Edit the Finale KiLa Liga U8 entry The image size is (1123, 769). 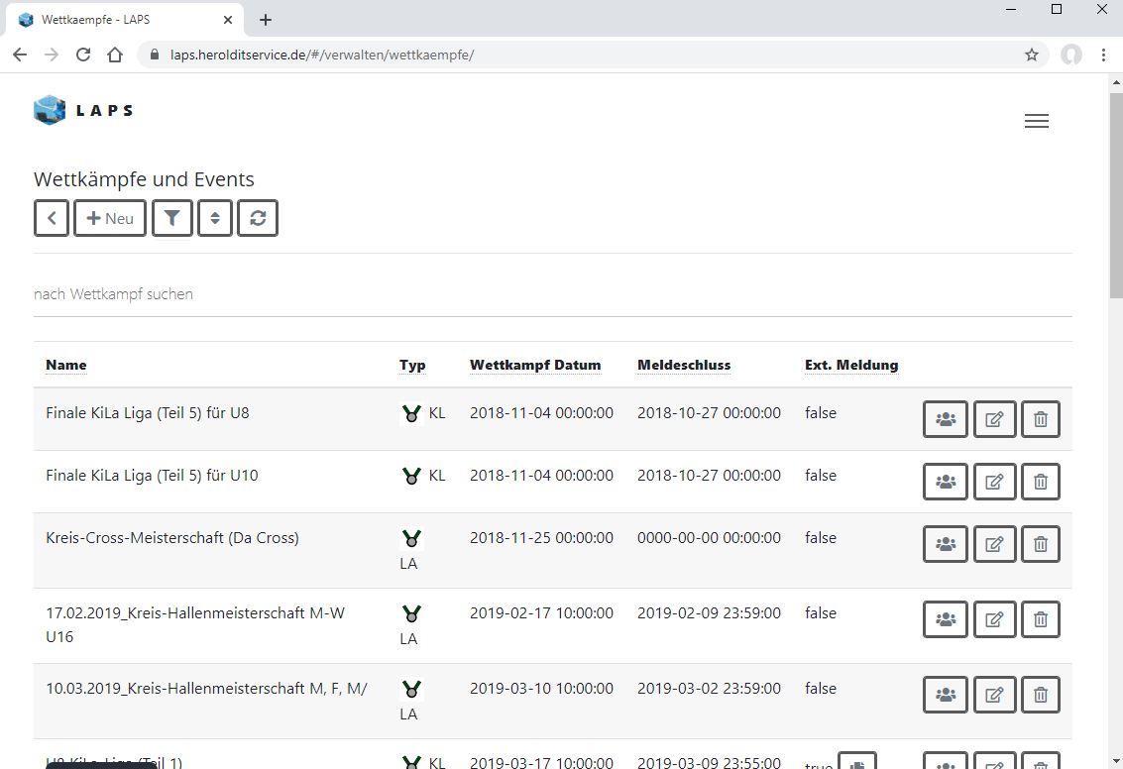(x=994, y=419)
